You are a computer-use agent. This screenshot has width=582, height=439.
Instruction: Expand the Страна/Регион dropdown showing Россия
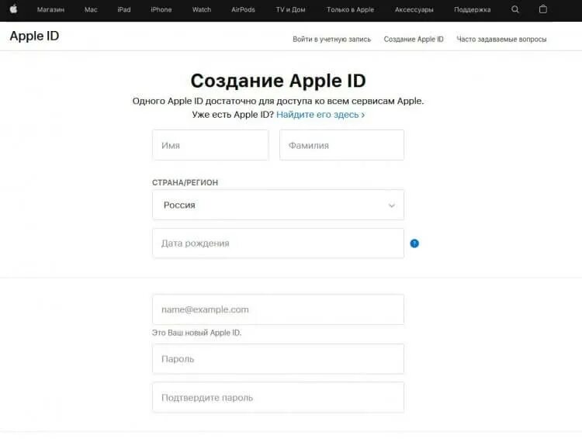tap(278, 205)
